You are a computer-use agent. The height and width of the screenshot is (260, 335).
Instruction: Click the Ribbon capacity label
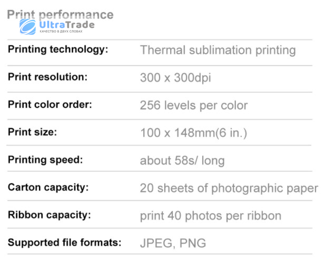(50, 215)
